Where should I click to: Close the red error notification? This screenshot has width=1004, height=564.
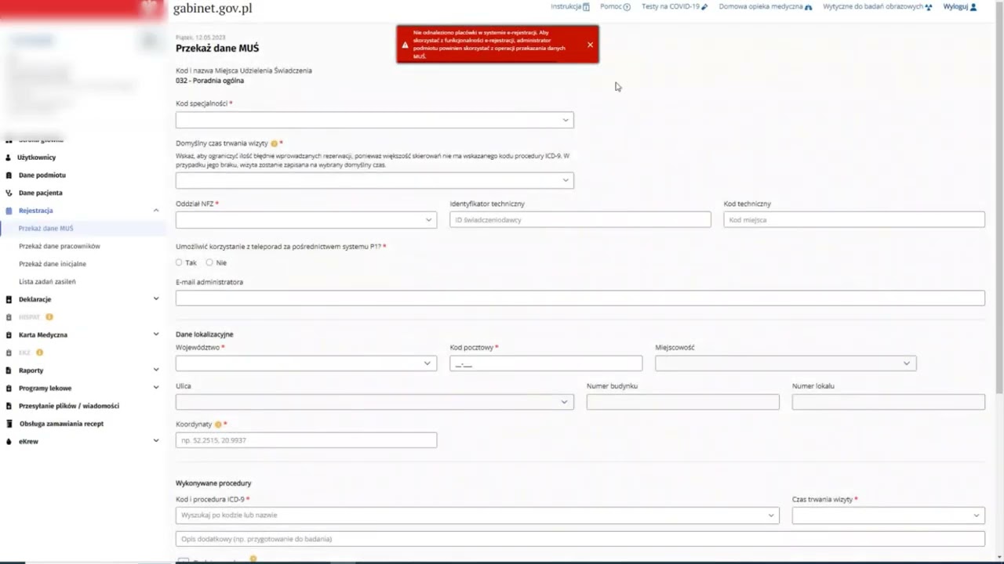(x=590, y=45)
